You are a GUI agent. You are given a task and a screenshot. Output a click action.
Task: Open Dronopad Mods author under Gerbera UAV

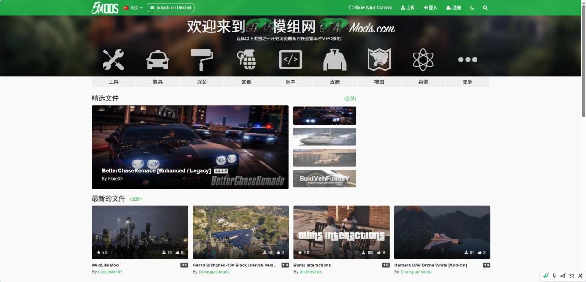click(416, 272)
